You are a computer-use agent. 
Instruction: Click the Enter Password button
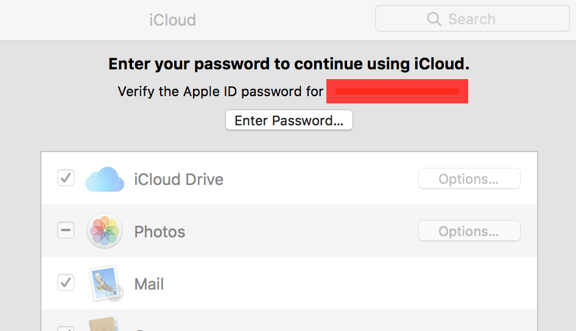pos(289,120)
